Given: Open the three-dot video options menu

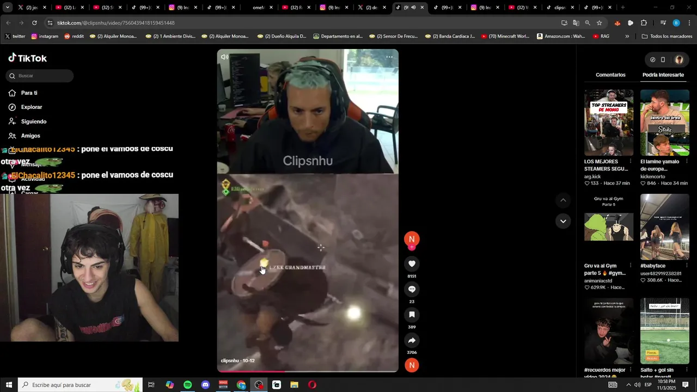Looking at the screenshot, I should [x=389, y=57].
